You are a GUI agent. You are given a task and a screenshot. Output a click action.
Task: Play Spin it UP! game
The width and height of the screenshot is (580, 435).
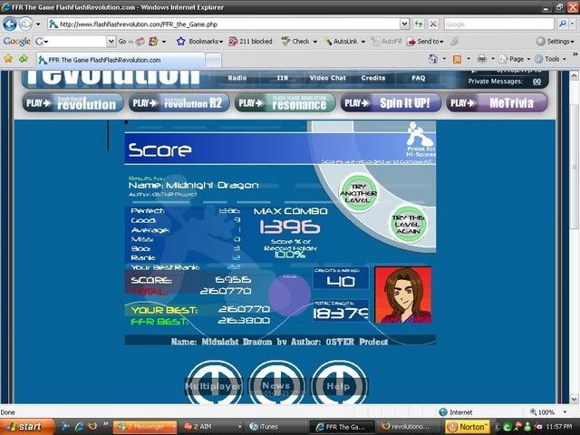pyautogui.click(x=391, y=102)
